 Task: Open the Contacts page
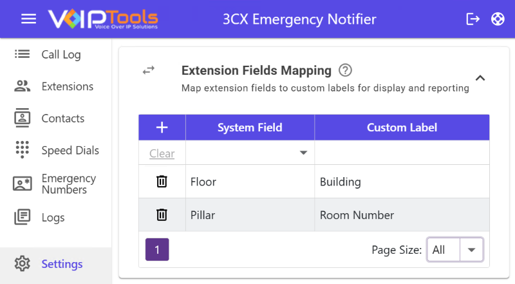pyautogui.click(x=62, y=118)
